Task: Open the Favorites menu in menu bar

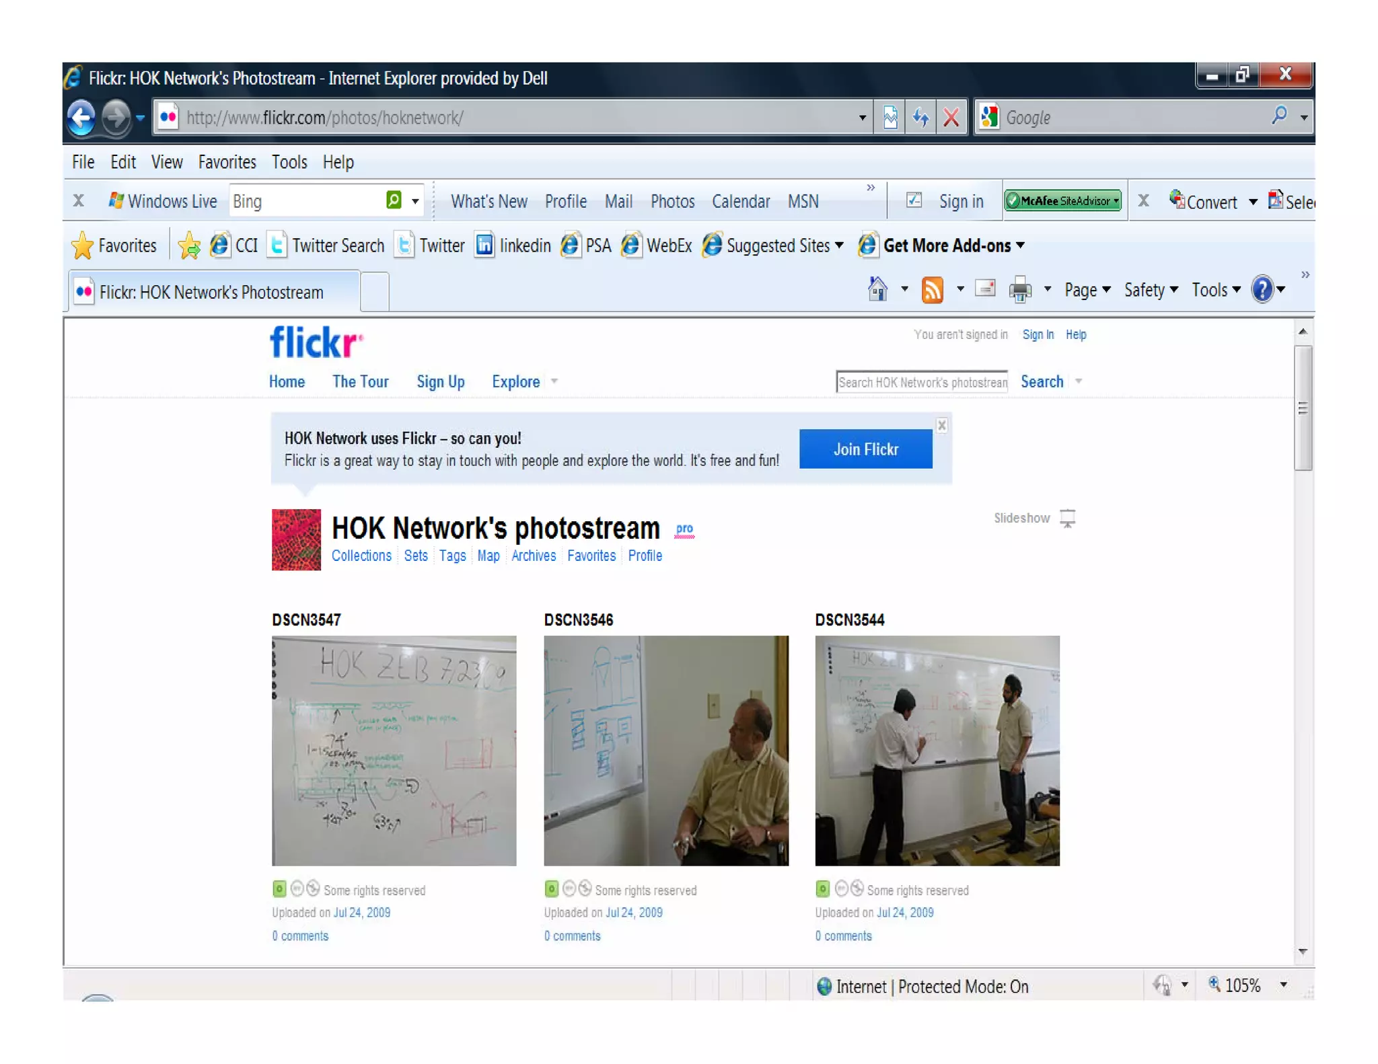Action: coord(227,162)
